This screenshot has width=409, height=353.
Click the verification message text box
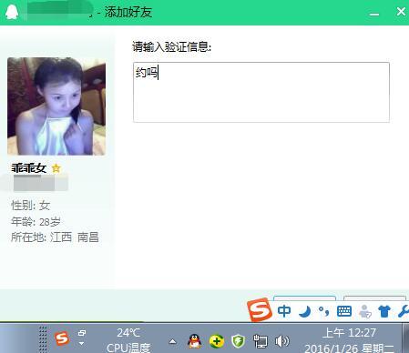click(x=261, y=92)
